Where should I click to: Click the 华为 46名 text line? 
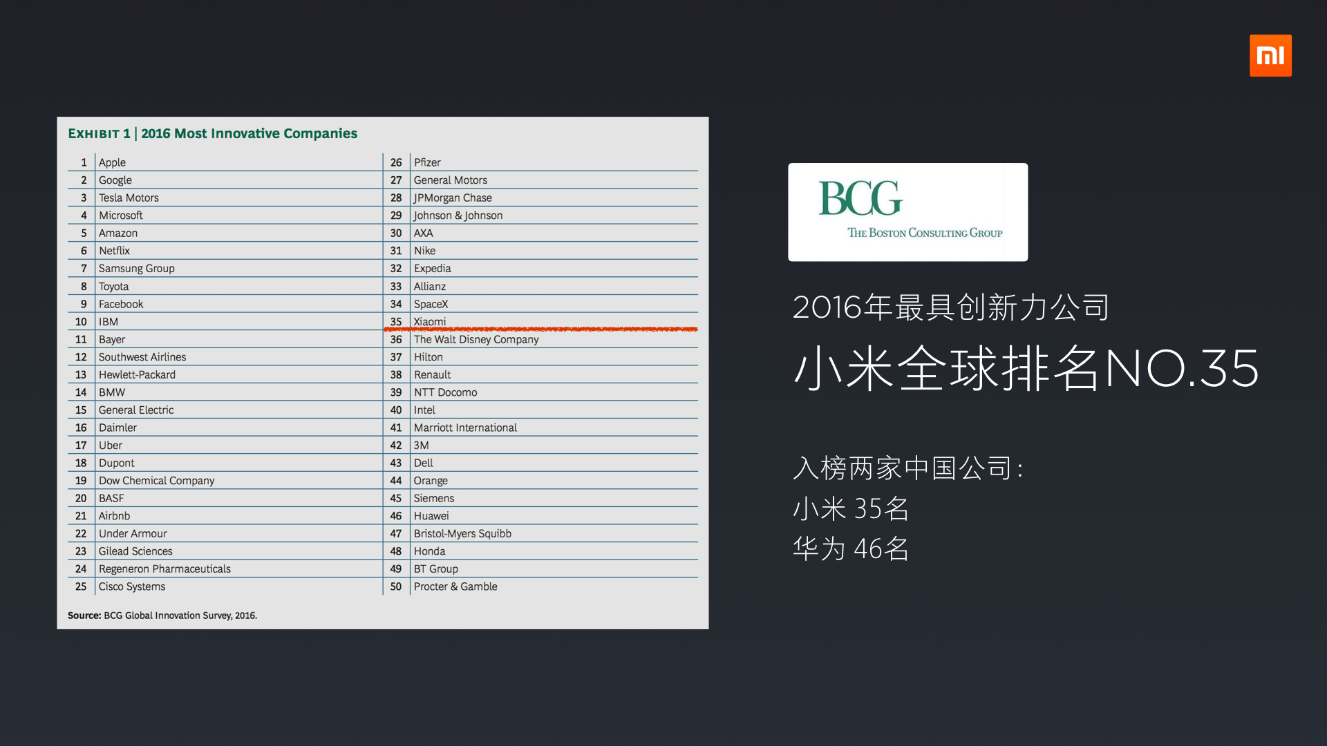point(851,548)
